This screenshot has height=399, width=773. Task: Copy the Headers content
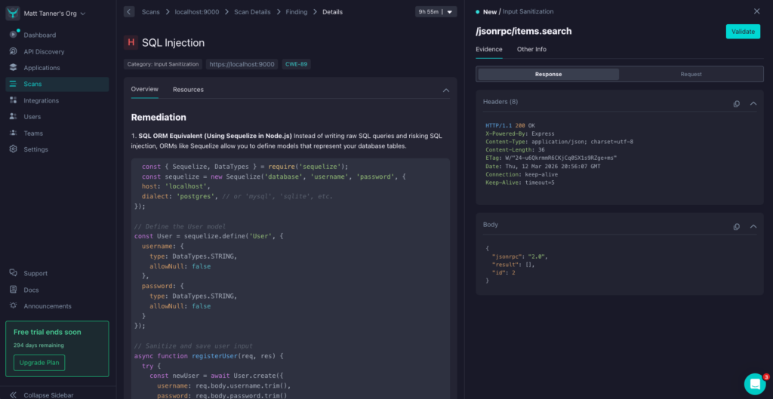click(737, 103)
